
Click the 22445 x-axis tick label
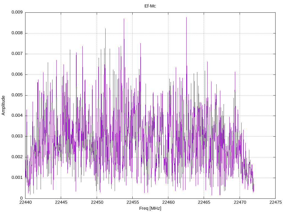tap(61, 202)
